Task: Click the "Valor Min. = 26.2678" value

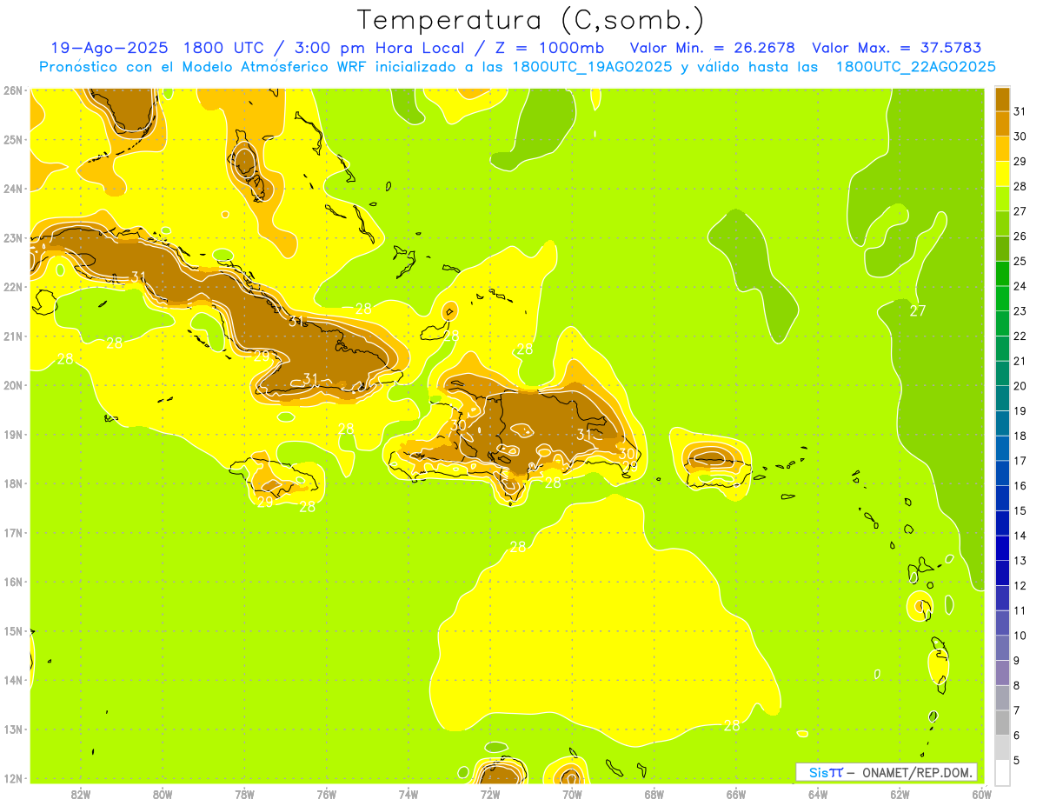Action: pos(712,48)
